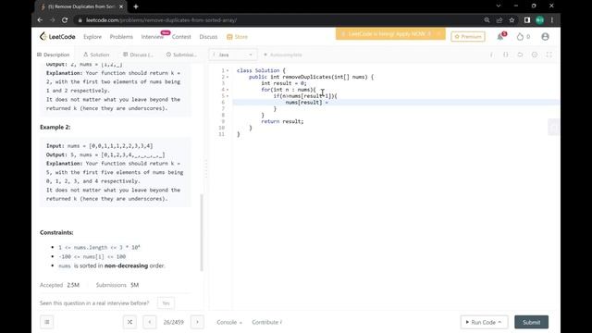The image size is (592, 333).
Task: Go back in browser
Action: (40, 20)
